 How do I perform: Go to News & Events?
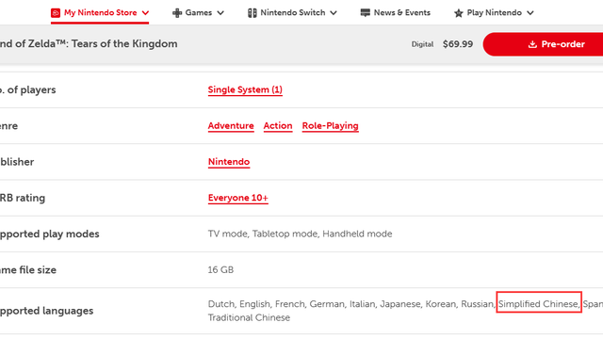(402, 12)
